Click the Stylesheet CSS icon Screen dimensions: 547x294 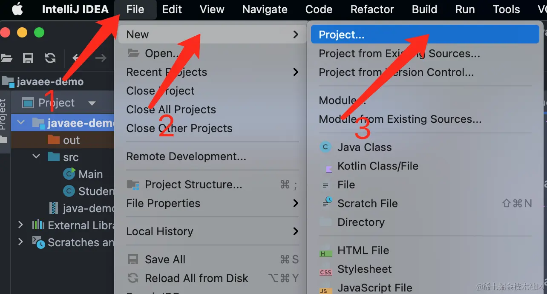[325, 271]
